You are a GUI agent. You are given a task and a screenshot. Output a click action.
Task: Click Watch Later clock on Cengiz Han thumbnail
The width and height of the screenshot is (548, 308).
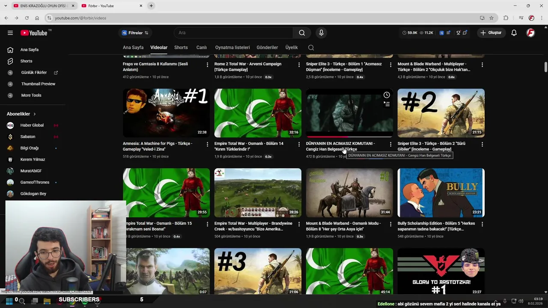point(387,95)
